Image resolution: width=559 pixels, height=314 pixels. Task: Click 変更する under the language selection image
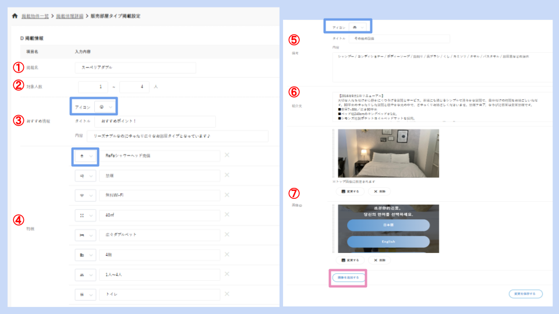click(x=352, y=260)
